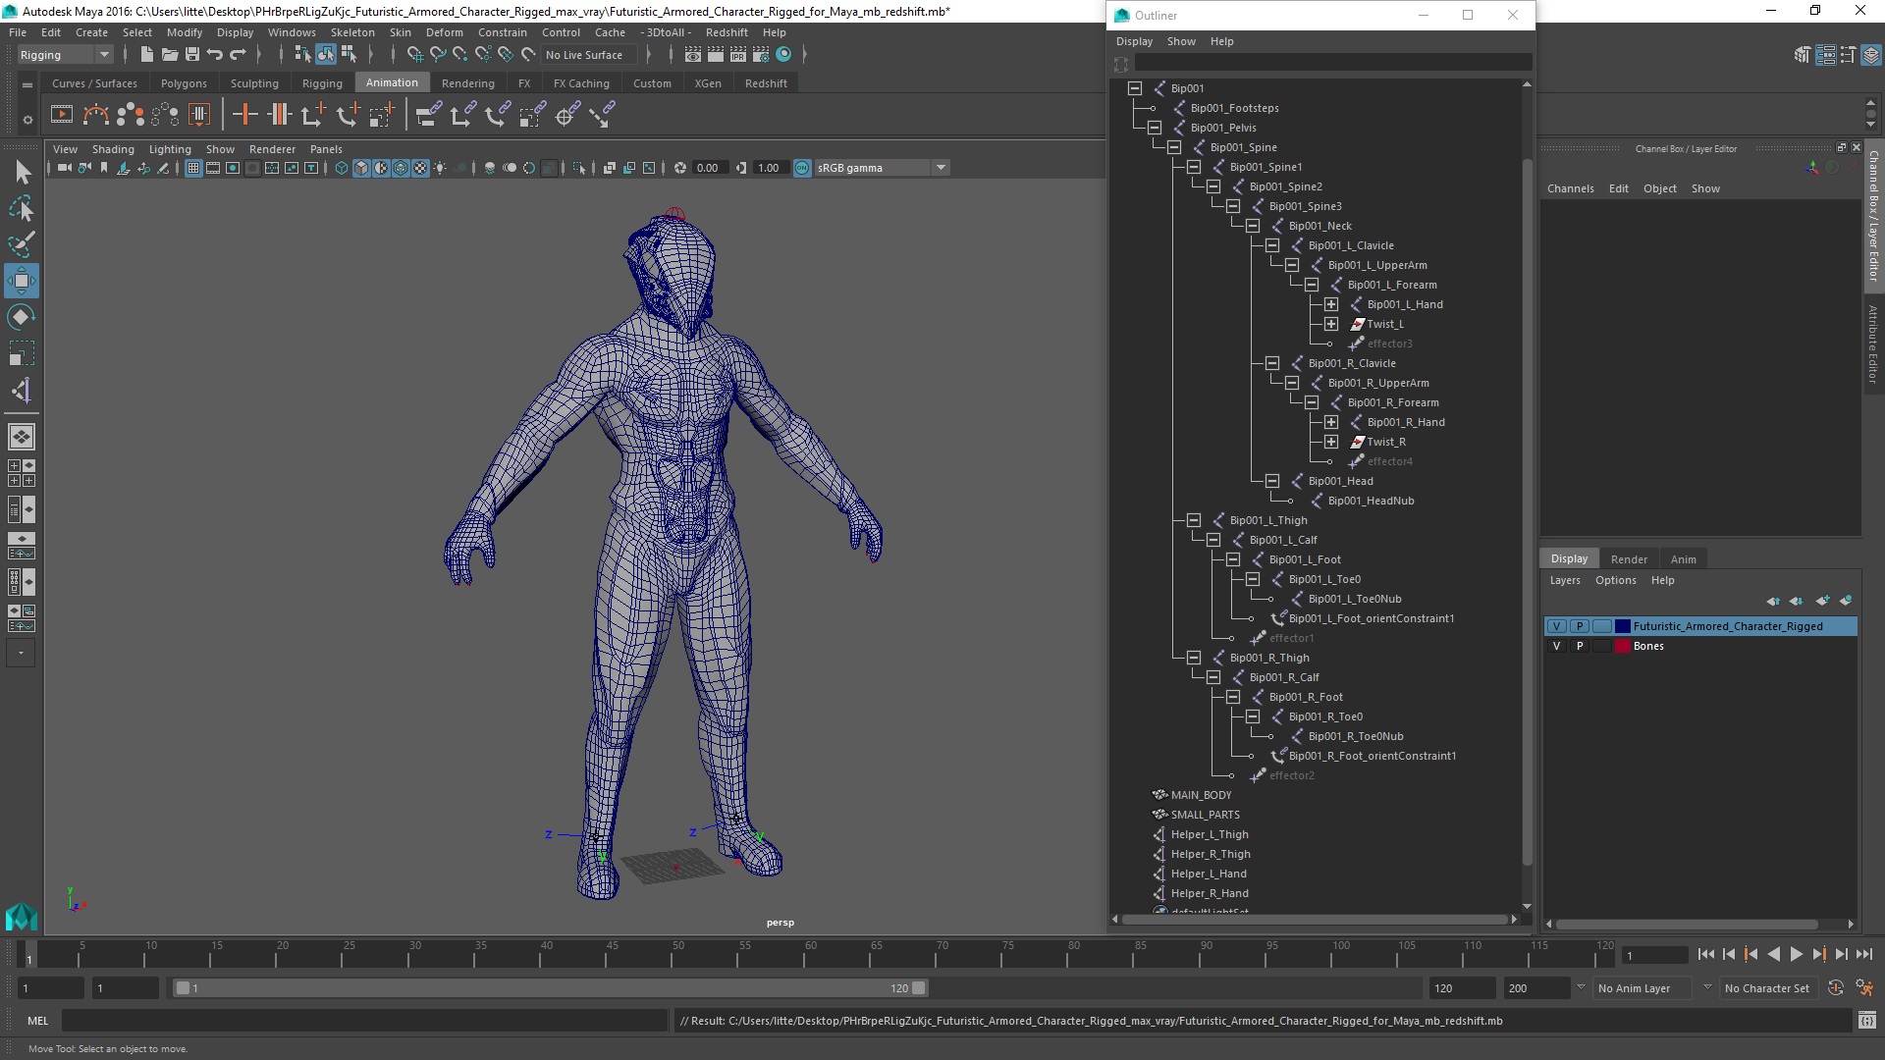Image resolution: width=1885 pixels, height=1060 pixels.
Task: Select MAIN_BODY in the Outliner
Action: click(x=1201, y=795)
